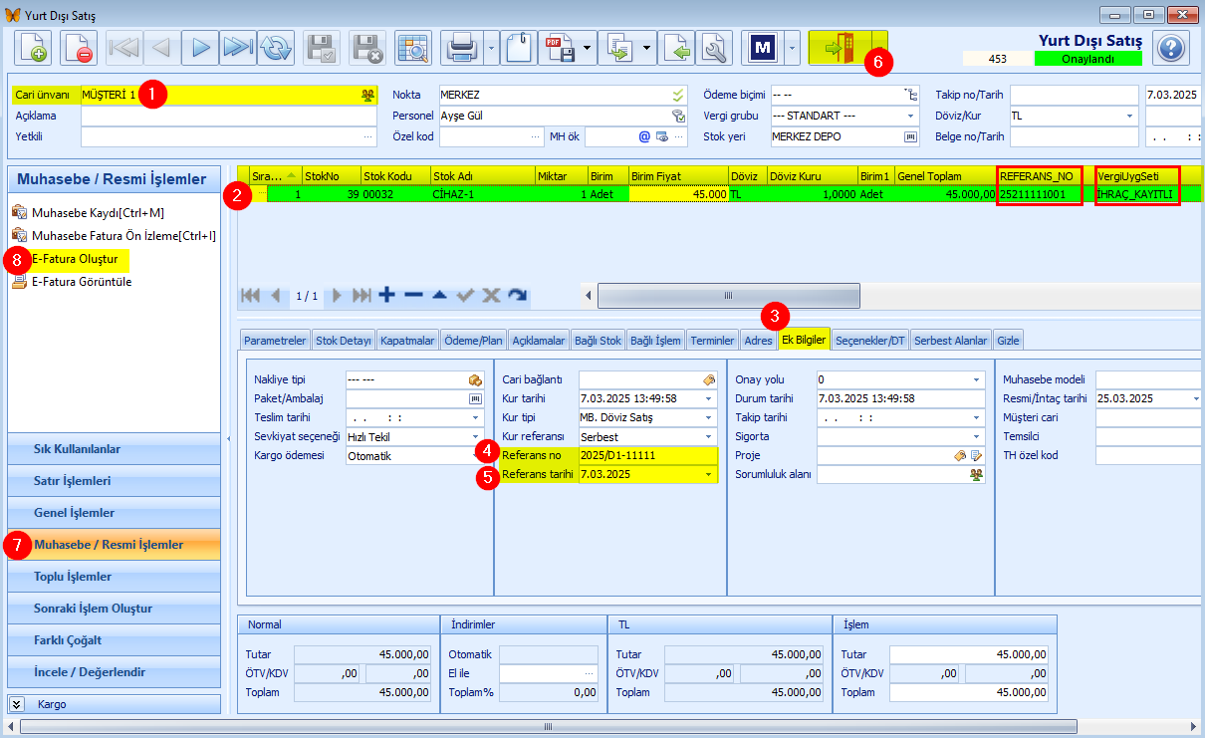Click the Birim Fiyat cell 45.000
Viewport: 1205px width, 738px height.
(x=678, y=195)
